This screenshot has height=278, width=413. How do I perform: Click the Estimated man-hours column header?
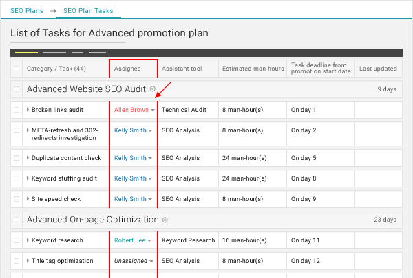click(x=253, y=69)
